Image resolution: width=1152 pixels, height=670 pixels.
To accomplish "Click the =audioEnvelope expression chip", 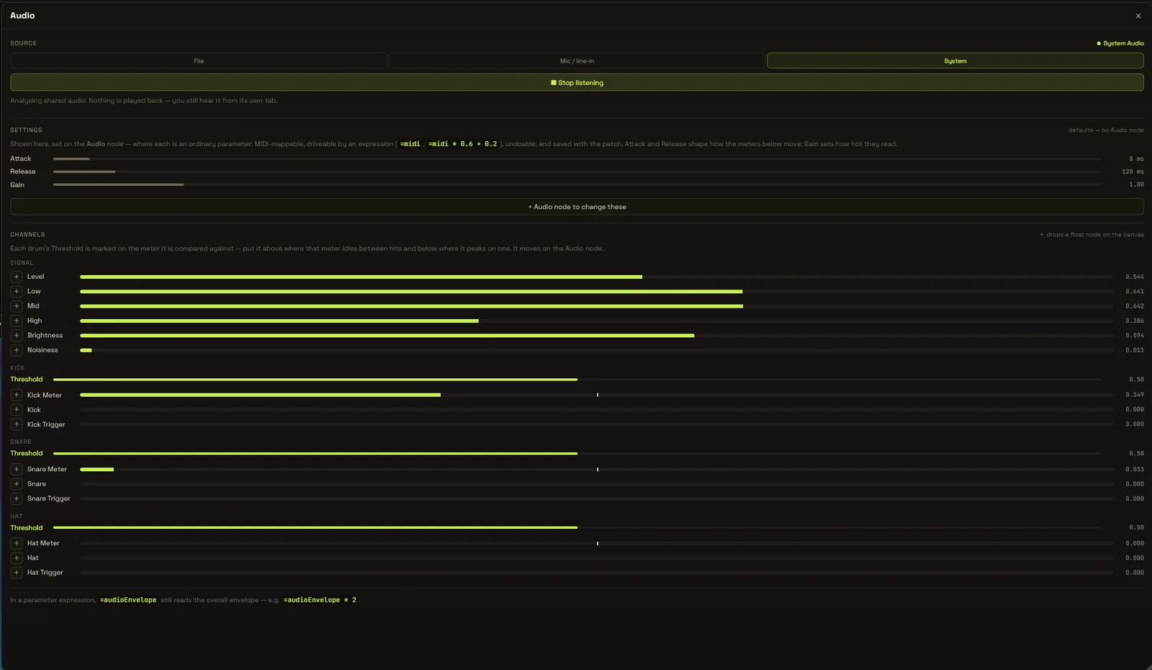I will (x=128, y=600).
